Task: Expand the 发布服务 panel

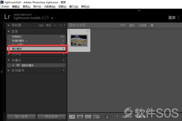Action: (x=8, y=70)
